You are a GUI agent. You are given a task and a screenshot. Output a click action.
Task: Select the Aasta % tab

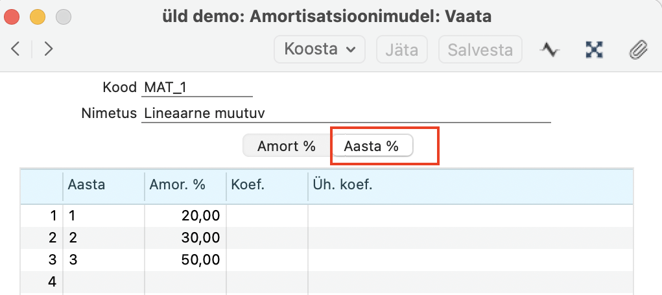372,146
